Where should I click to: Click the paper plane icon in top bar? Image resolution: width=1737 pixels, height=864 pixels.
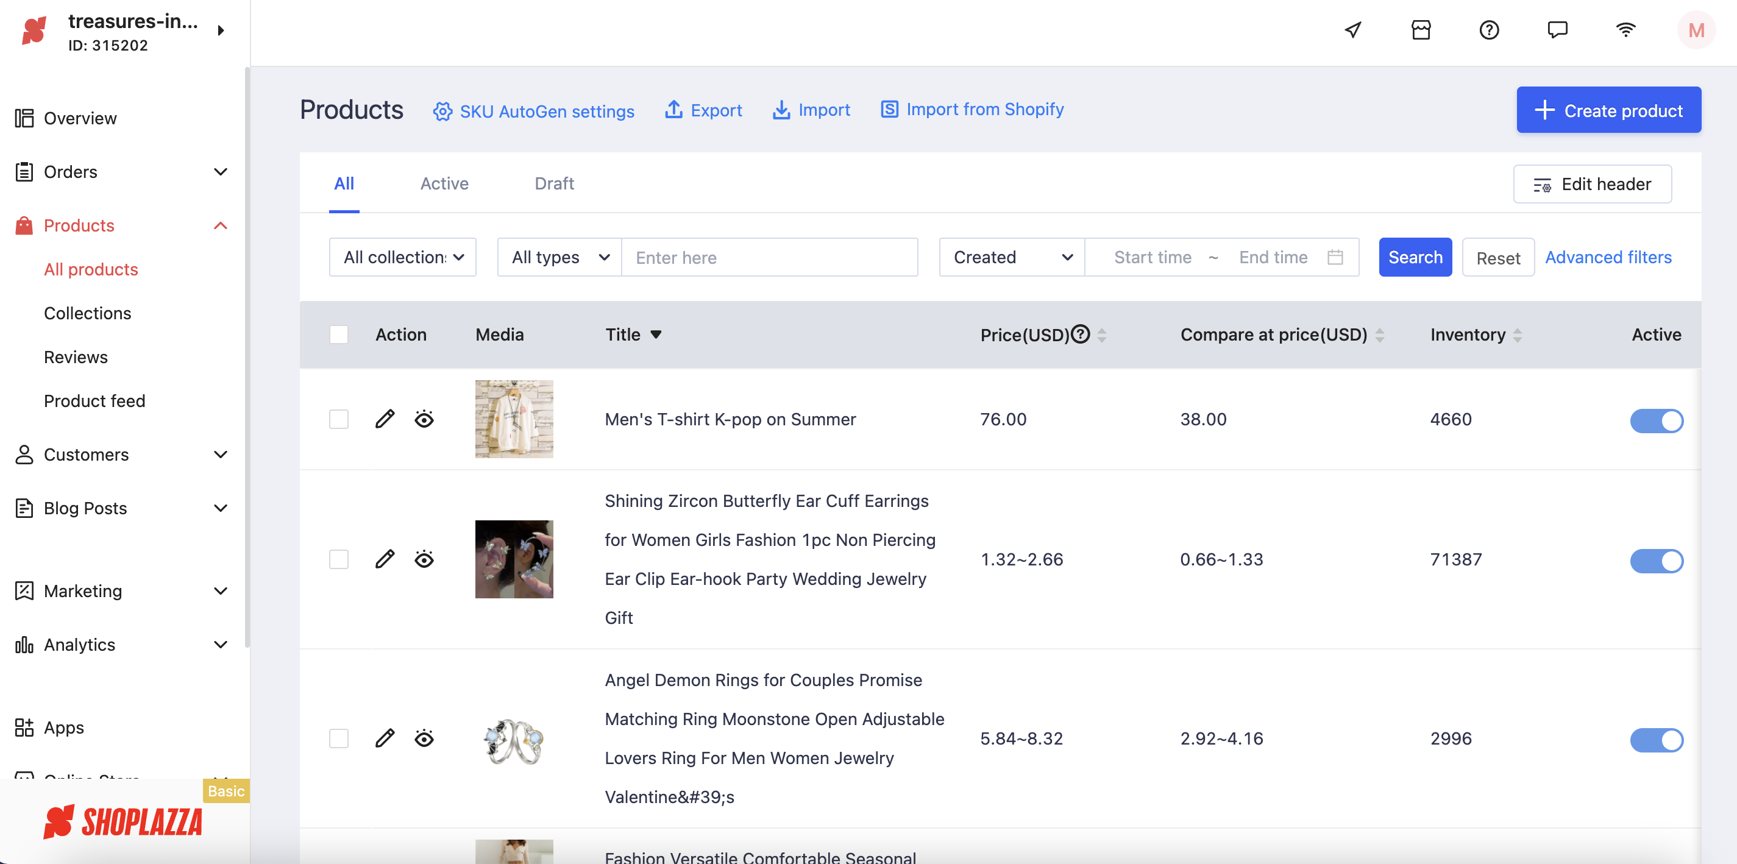click(x=1352, y=30)
